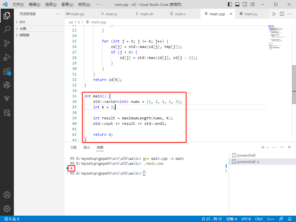The height and width of the screenshot is (222, 296).
Task: Change encoding via UTF-8 status item
Action: [x=246, y=219]
